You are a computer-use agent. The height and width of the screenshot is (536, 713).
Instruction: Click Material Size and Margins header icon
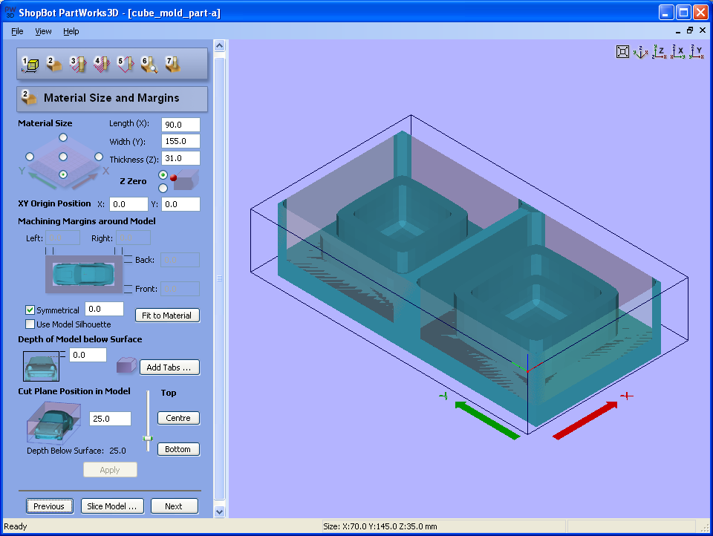[x=29, y=98]
